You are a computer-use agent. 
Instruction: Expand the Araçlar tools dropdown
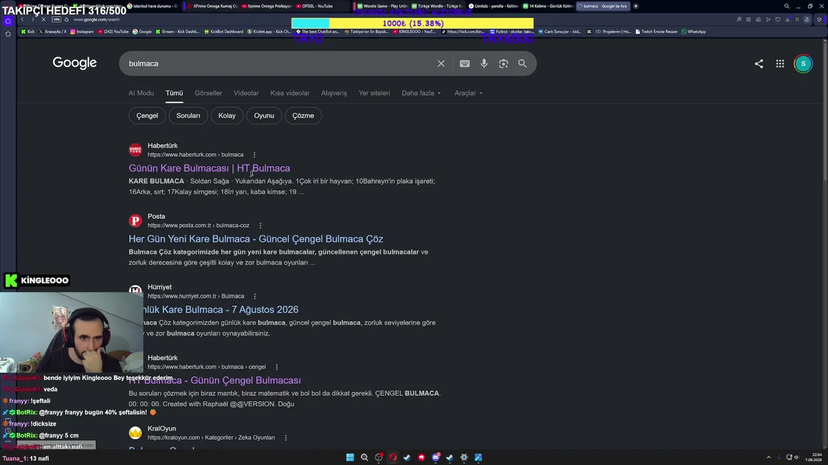coord(468,93)
